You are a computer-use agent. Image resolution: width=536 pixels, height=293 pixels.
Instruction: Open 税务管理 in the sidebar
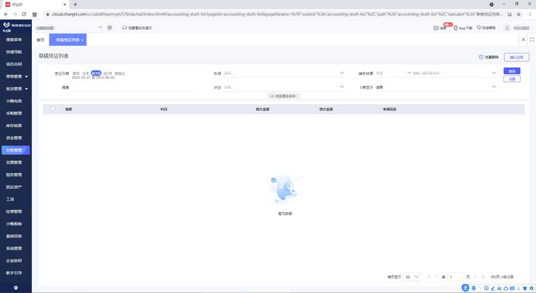tap(14, 175)
